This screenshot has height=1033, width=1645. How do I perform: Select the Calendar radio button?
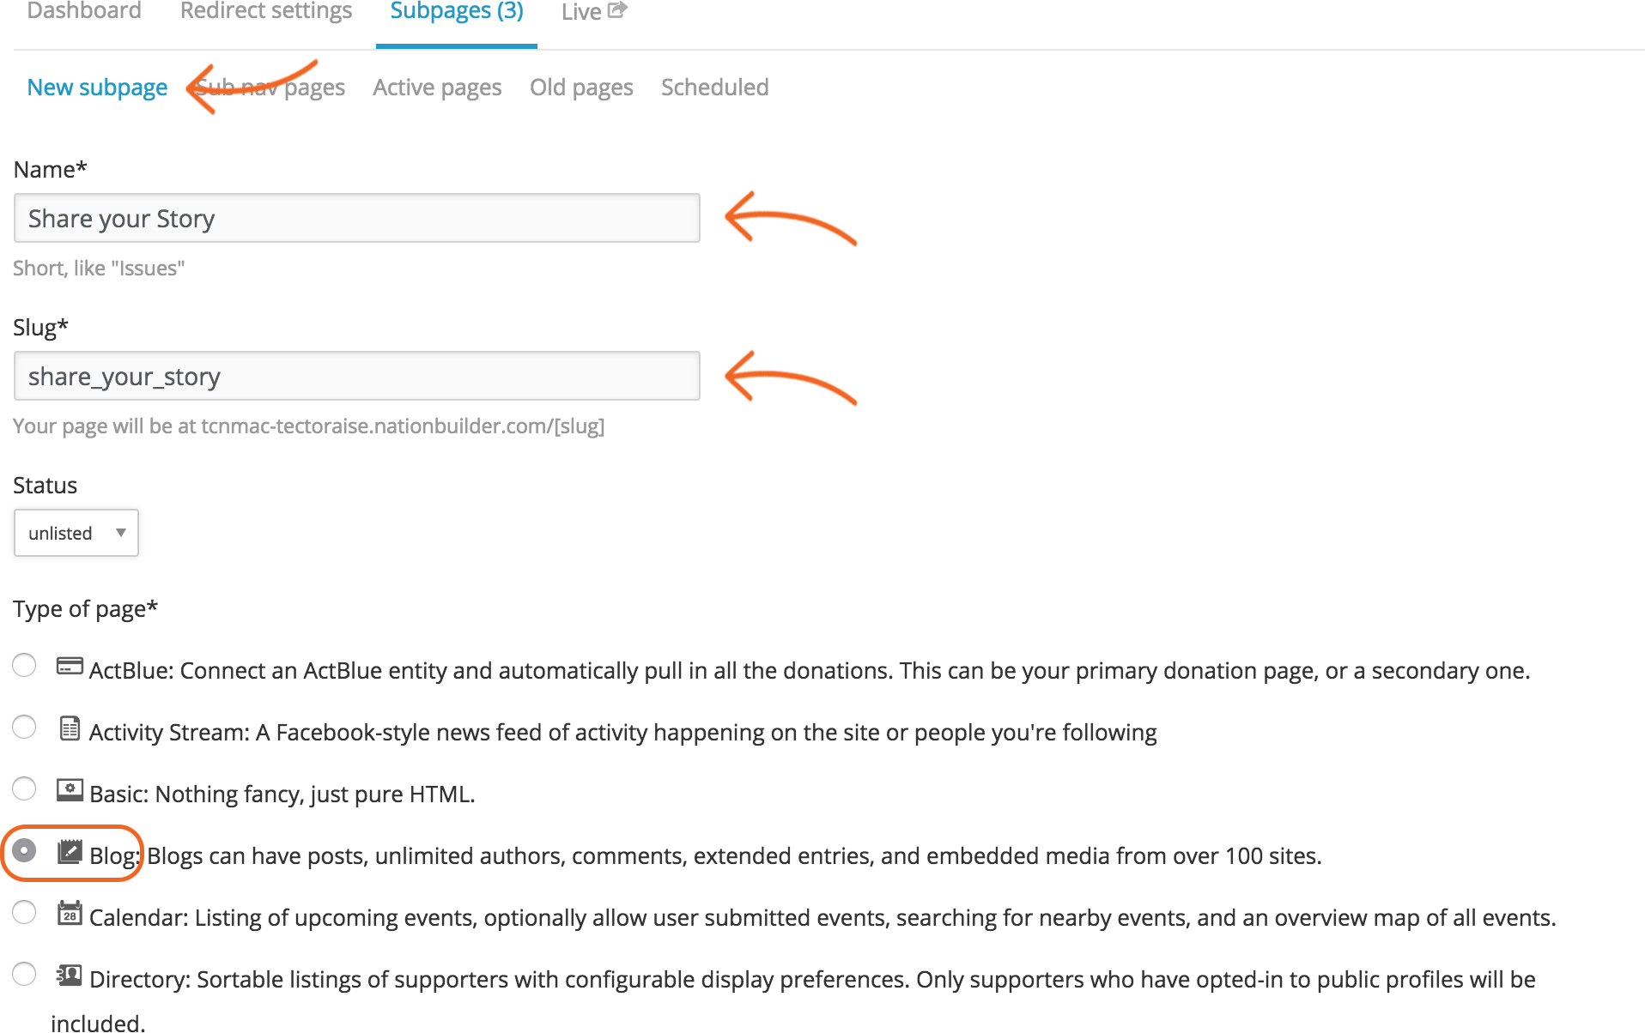pos(24,912)
